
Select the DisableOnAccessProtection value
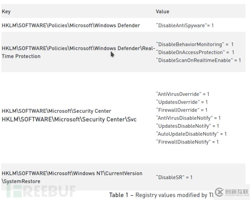195,52
